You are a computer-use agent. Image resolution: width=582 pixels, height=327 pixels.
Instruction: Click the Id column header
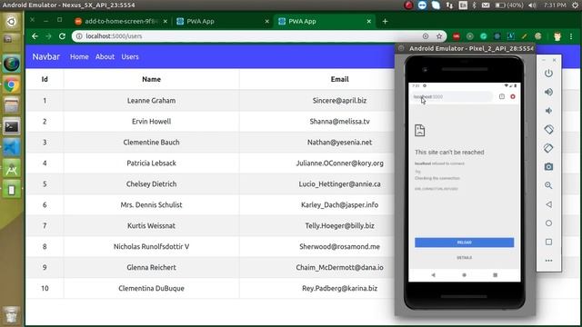pyautogui.click(x=45, y=79)
